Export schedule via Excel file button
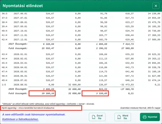This screenshot has height=124, width=162. (97, 117)
